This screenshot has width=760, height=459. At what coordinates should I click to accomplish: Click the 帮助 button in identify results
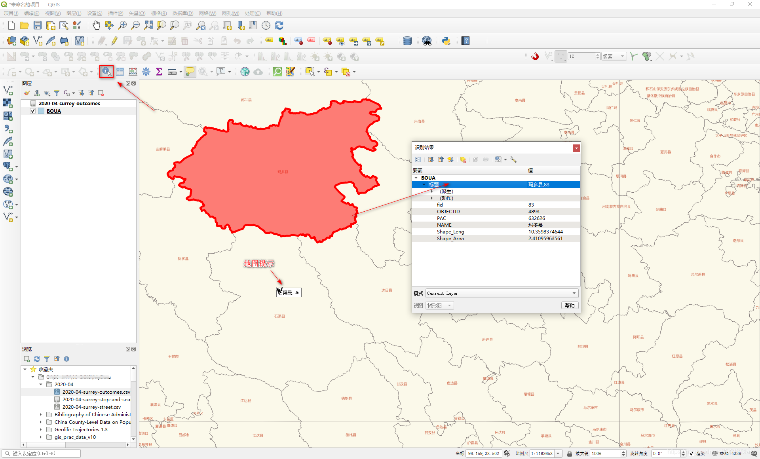(x=570, y=305)
